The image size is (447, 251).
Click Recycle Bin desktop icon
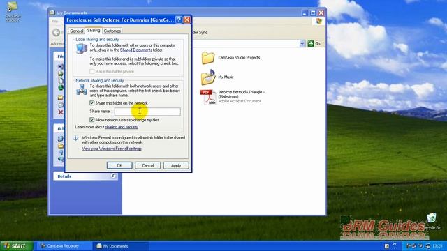(x=432, y=218)
